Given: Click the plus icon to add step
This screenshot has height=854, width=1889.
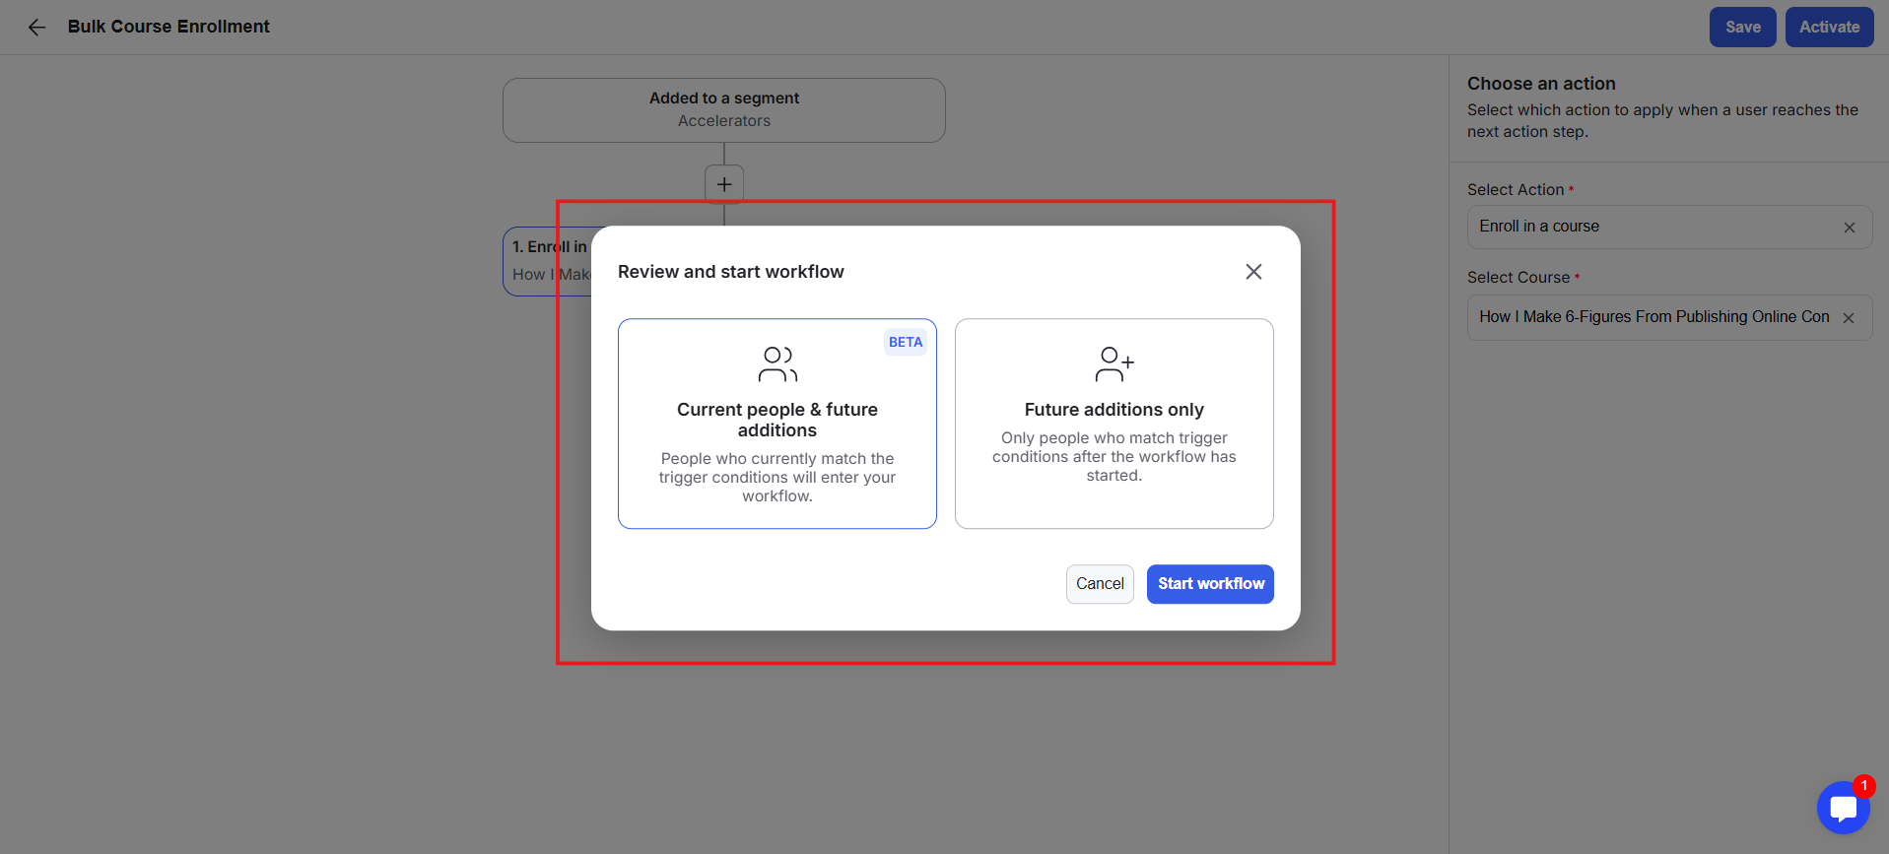Looking at the screenshot, I should pyautogui.click(x=724, y=184).
